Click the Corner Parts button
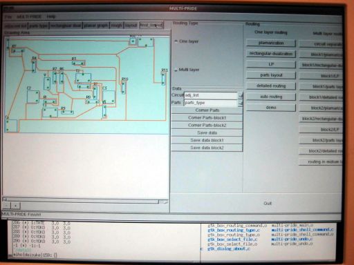The height and width of the screenshot is (265, 354). [207, 110]
